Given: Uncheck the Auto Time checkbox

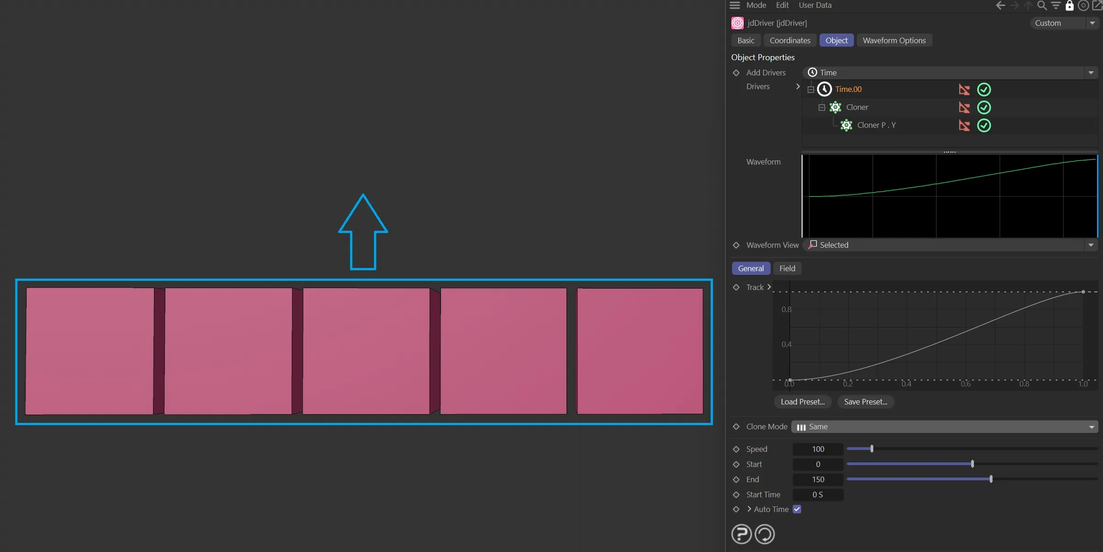Looking at the screenshot, I should (x=797, y=509).
